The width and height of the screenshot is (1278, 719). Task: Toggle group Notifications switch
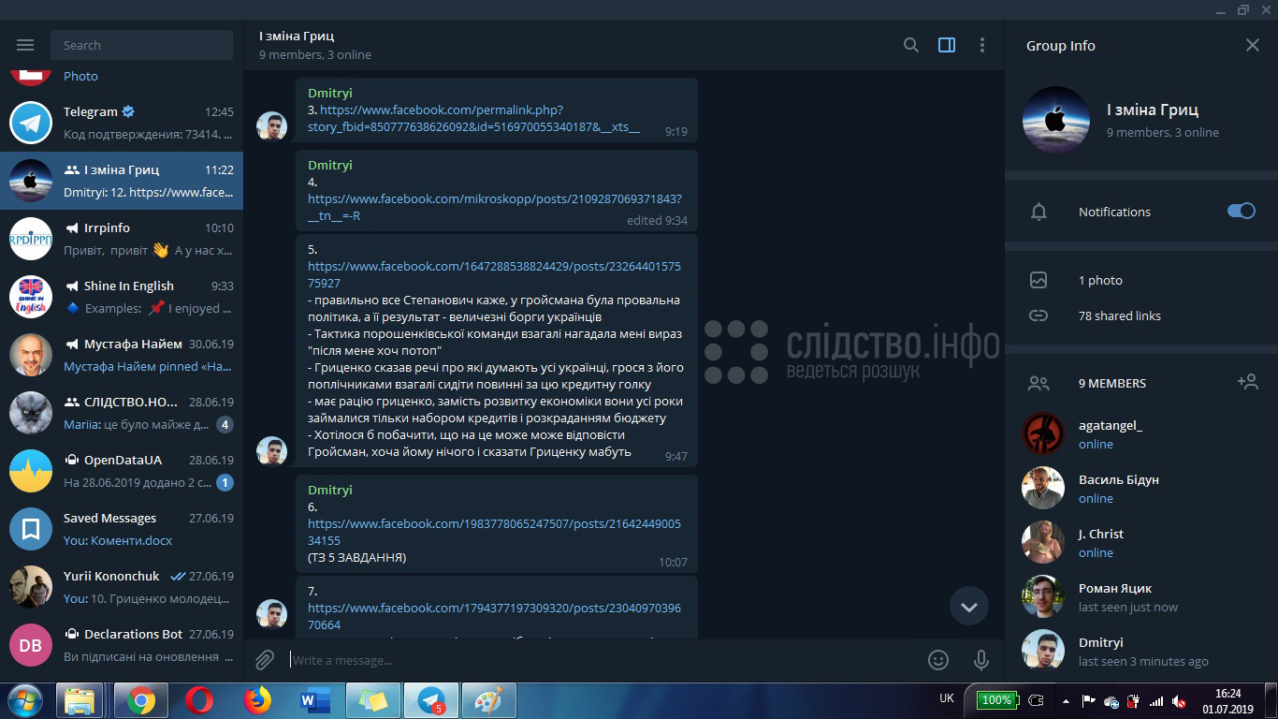[x=1242, y=212]
